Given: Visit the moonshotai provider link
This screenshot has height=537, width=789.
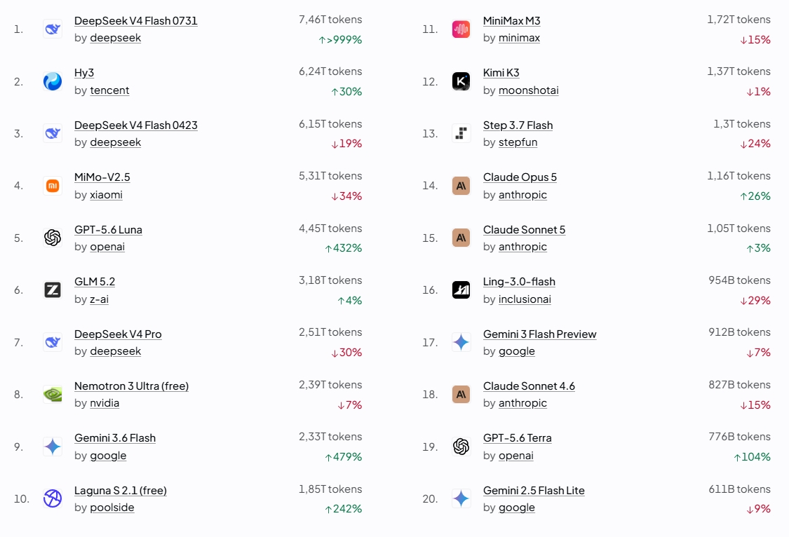Looking at the screenshot, I should tap(528, 90).
